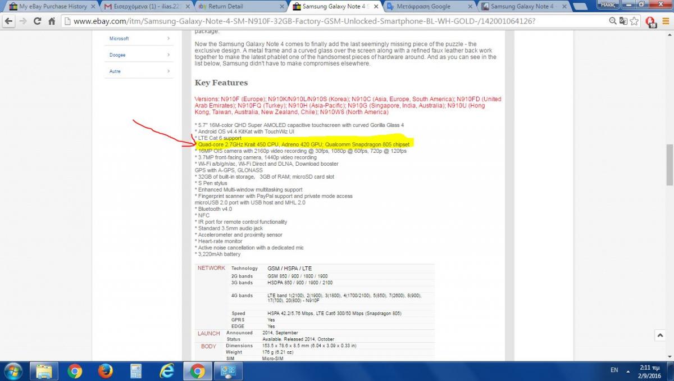Go back to the previous page
The width and height of the screenshot is (674, 381).
pos(8,21)
